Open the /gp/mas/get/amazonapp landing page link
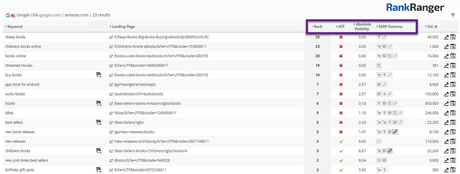Image resolution: width=460 pixels, height=174 pixels. [134, 85]
